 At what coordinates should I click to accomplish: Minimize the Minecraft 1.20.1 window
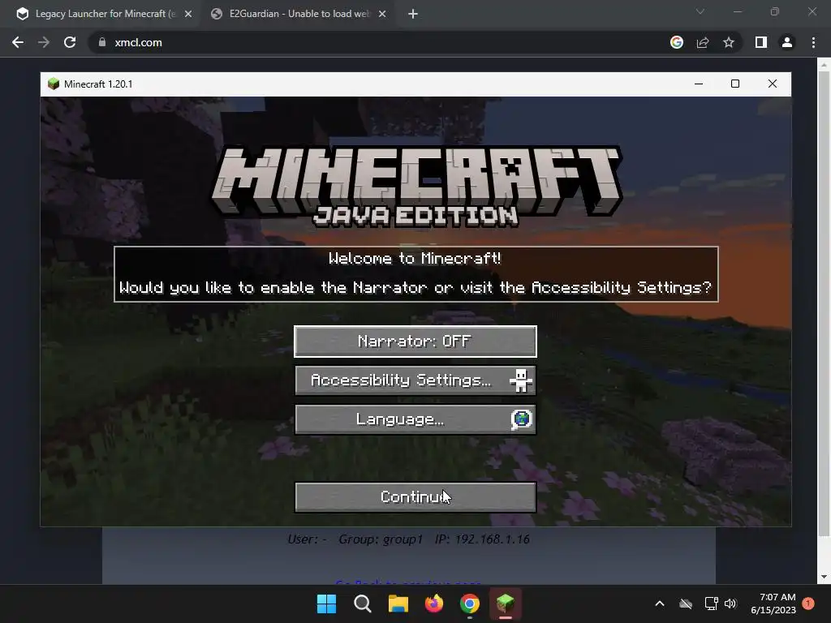pos(699,84)
